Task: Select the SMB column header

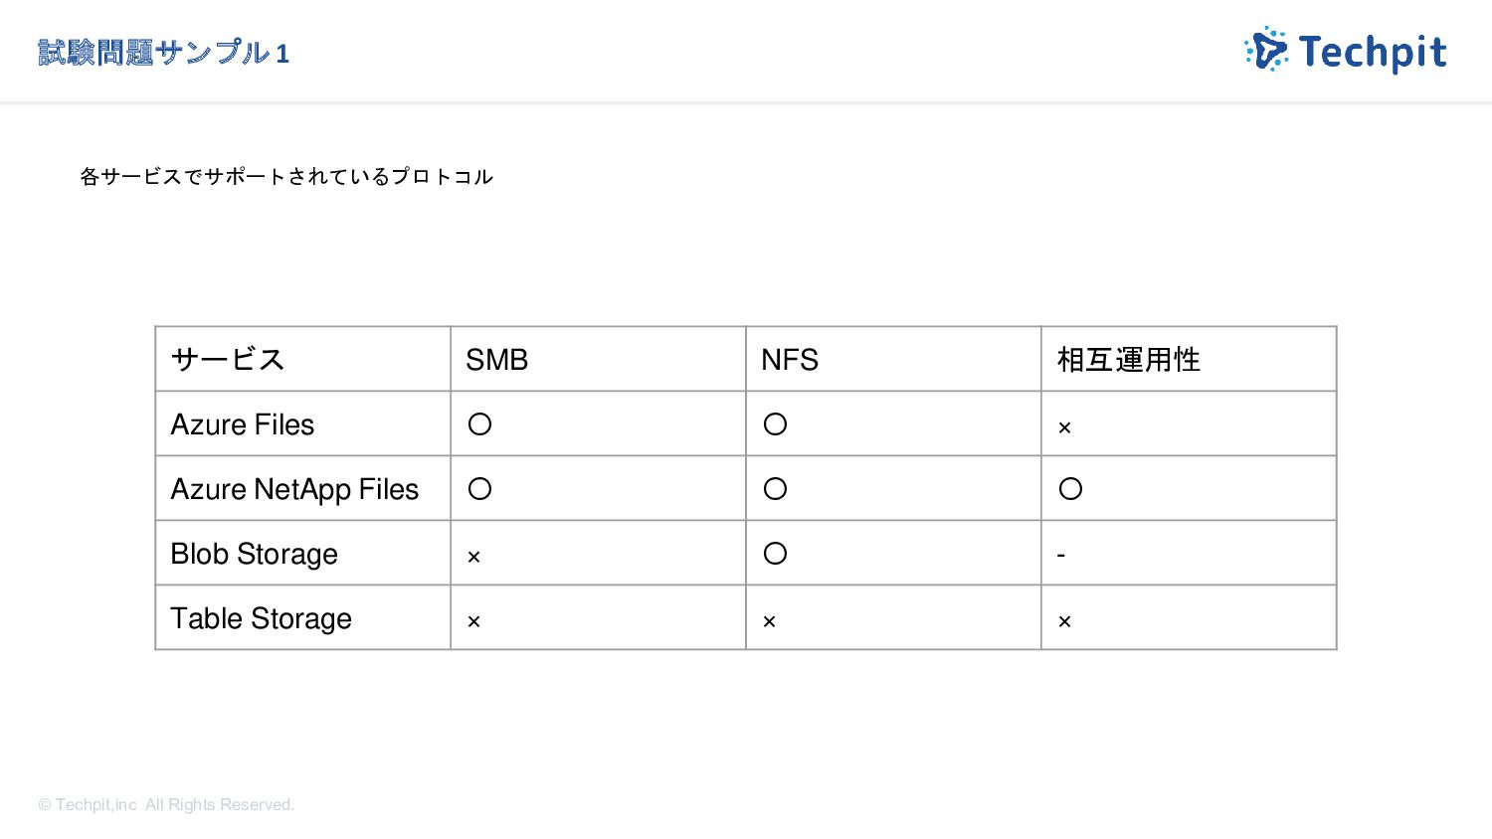Action: pyautogui.click(x=496, y=360)
